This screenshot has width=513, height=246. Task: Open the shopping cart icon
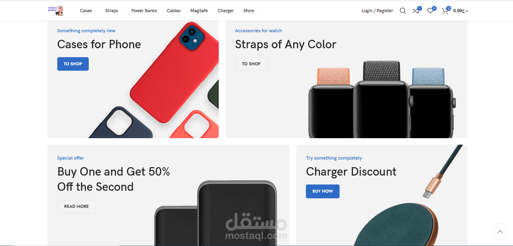click(445, 11)
